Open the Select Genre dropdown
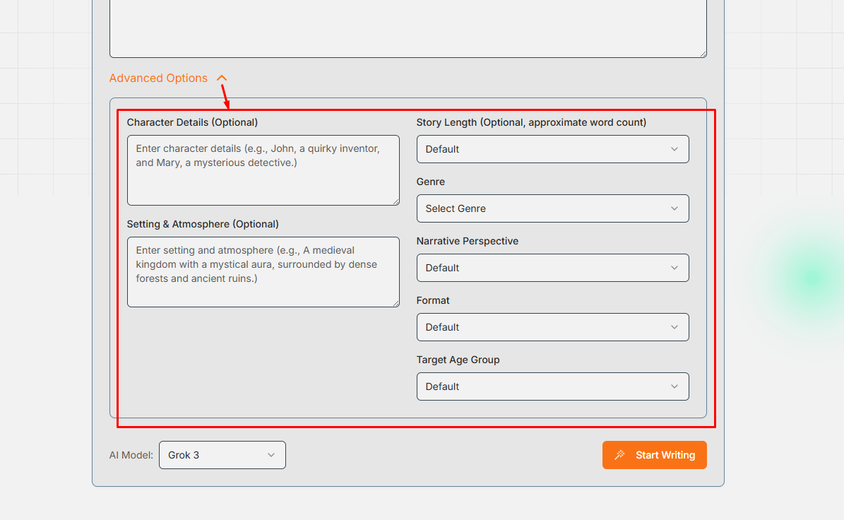 point(552,208)
